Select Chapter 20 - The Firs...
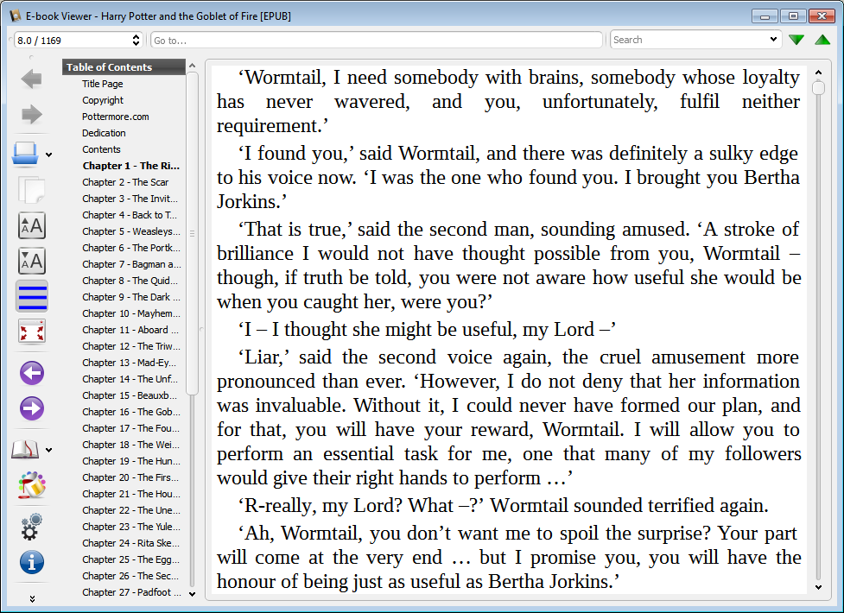This screenshot has width=844, height=613. pyautogui.click(x=130, y=478)
